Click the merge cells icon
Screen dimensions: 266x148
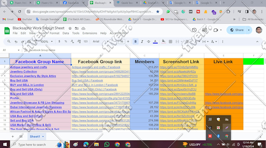pos(177,42)
